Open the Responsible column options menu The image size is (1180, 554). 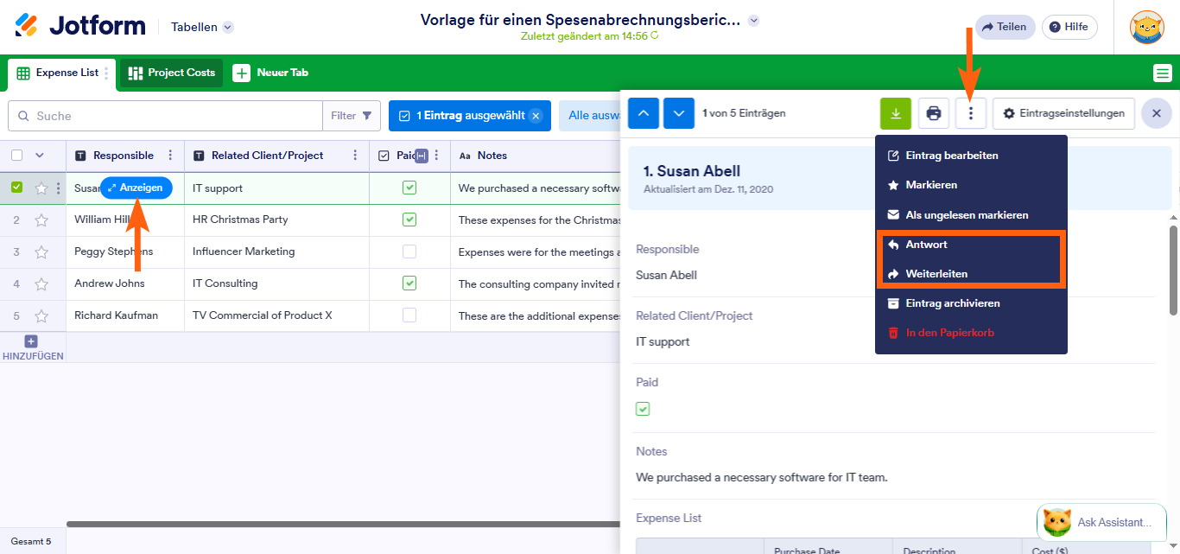point(171,155)
